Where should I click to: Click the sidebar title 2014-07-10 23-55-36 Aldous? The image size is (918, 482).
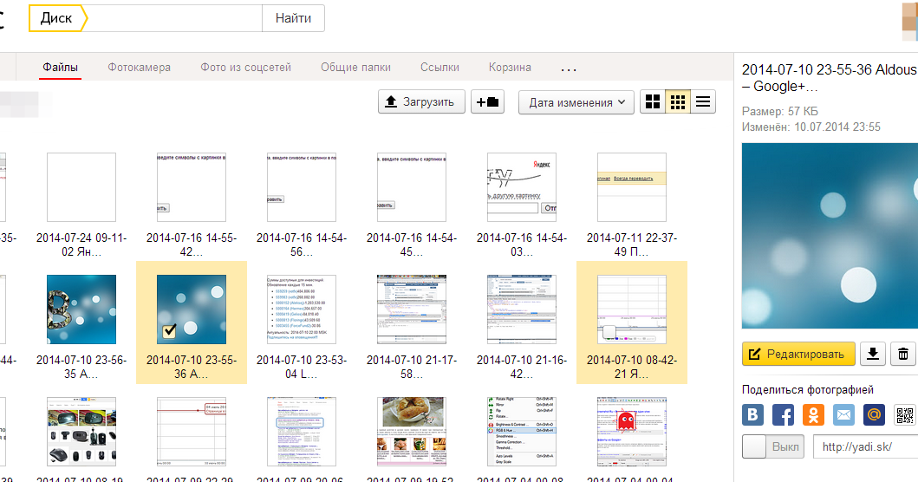829,78
